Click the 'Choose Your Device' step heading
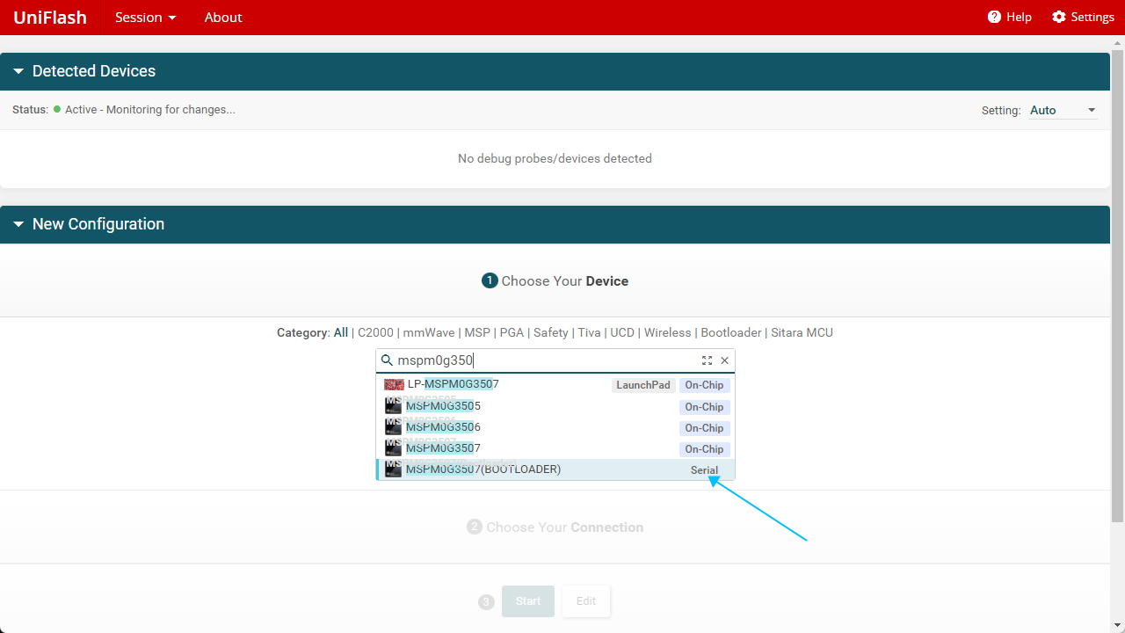This screenshot has height=633, width=1125. pyautogui.click(x=565, y=281)
